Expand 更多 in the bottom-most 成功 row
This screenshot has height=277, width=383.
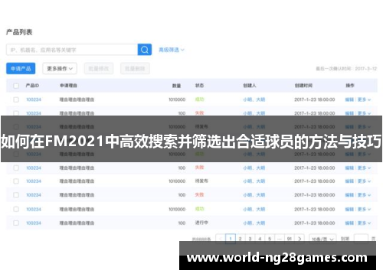tap(364, 209)
